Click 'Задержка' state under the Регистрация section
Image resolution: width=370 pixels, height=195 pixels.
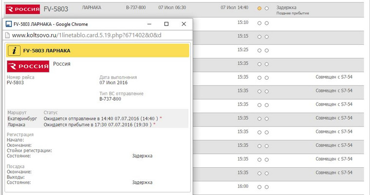[142, 156]
